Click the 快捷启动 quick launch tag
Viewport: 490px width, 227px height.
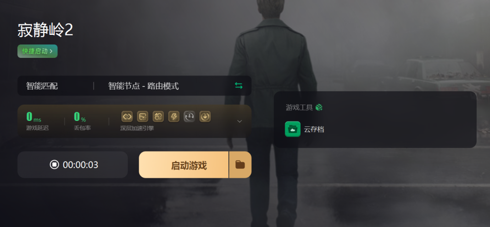click(37, 51)
